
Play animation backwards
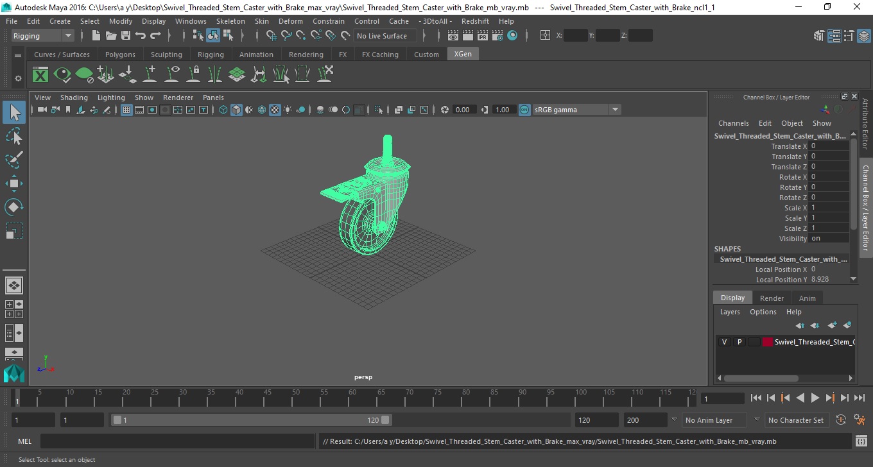[x=800, y=398]
